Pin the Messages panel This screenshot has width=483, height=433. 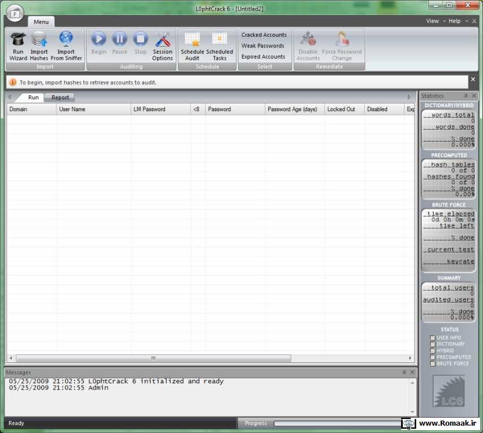(404, 373)
